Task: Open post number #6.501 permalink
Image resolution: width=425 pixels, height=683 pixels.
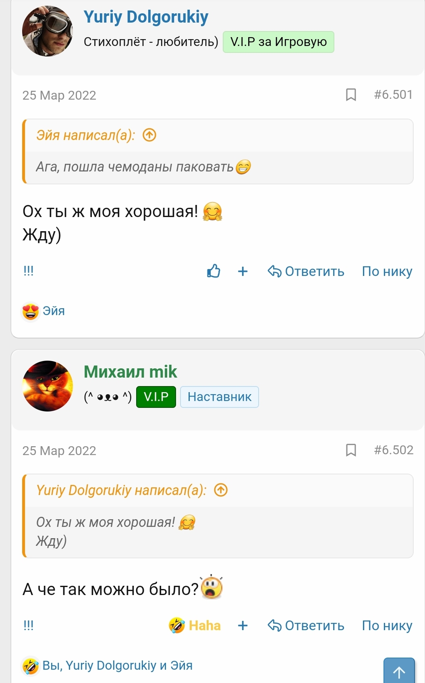Action: pyautogui.click(x=393, y=95)
